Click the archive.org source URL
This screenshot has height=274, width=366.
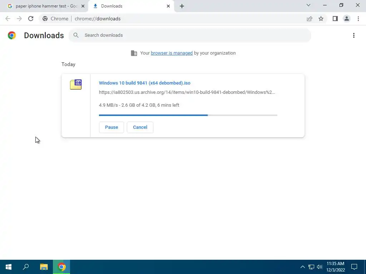click(187, 92)
